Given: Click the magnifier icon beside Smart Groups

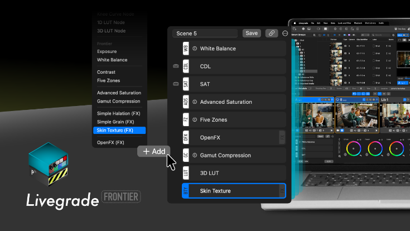Looking at the screenshot, I should pyautogui.click(x=314, y=35).
